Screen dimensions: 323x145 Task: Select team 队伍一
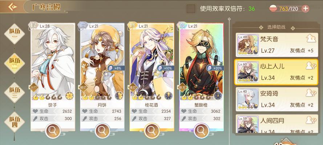pos(15,34)
